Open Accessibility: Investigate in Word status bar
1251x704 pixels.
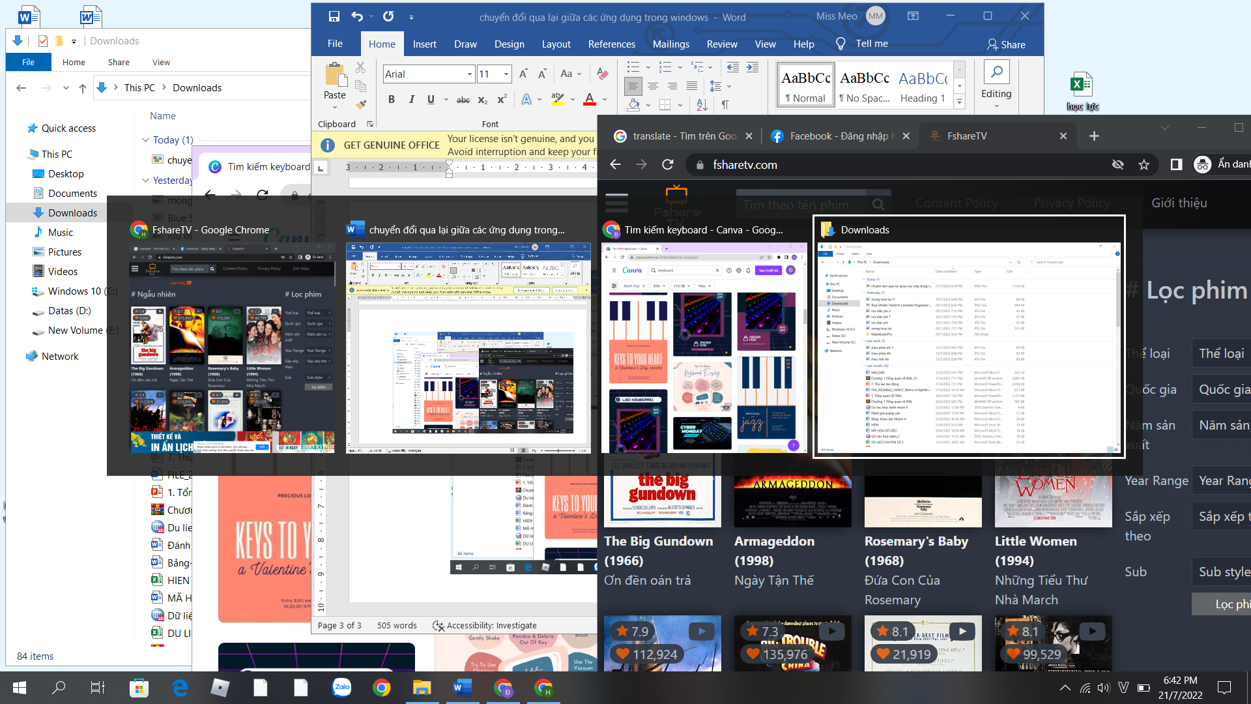(x=485, y=625)
